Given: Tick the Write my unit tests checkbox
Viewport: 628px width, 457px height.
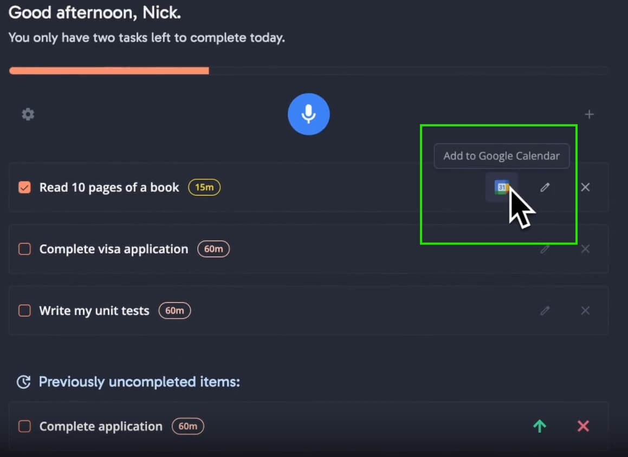Looking at the screenshot, I should point(24,310).
